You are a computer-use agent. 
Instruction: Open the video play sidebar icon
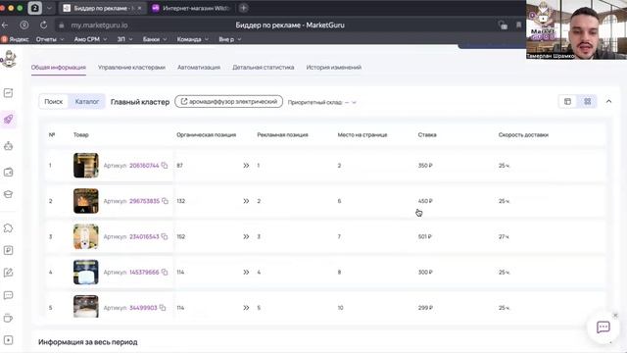(x=8, y=340)
